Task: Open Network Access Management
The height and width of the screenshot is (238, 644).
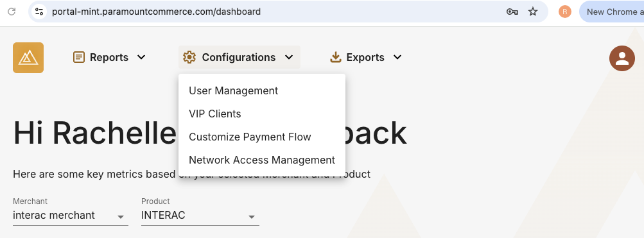Action: pos(262,160)
